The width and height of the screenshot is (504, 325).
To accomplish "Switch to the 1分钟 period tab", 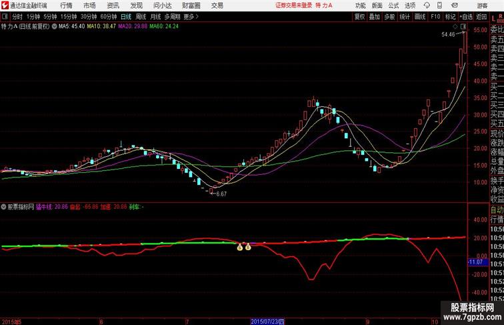I will (x=33, y=17).
